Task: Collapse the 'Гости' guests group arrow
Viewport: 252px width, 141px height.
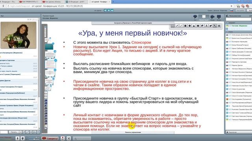Action: [x=227, y=32]
